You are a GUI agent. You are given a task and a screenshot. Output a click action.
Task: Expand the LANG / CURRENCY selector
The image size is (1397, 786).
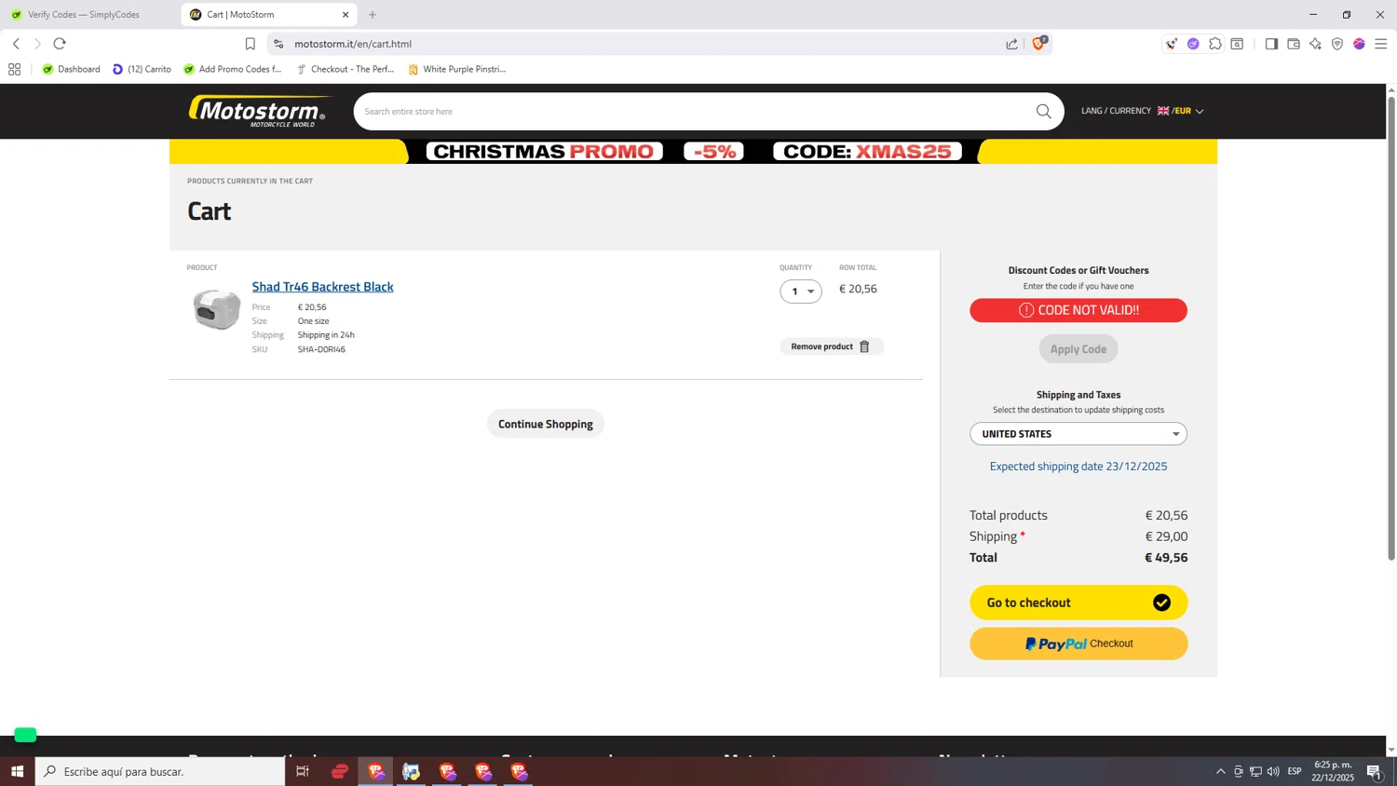point(1143,111)
